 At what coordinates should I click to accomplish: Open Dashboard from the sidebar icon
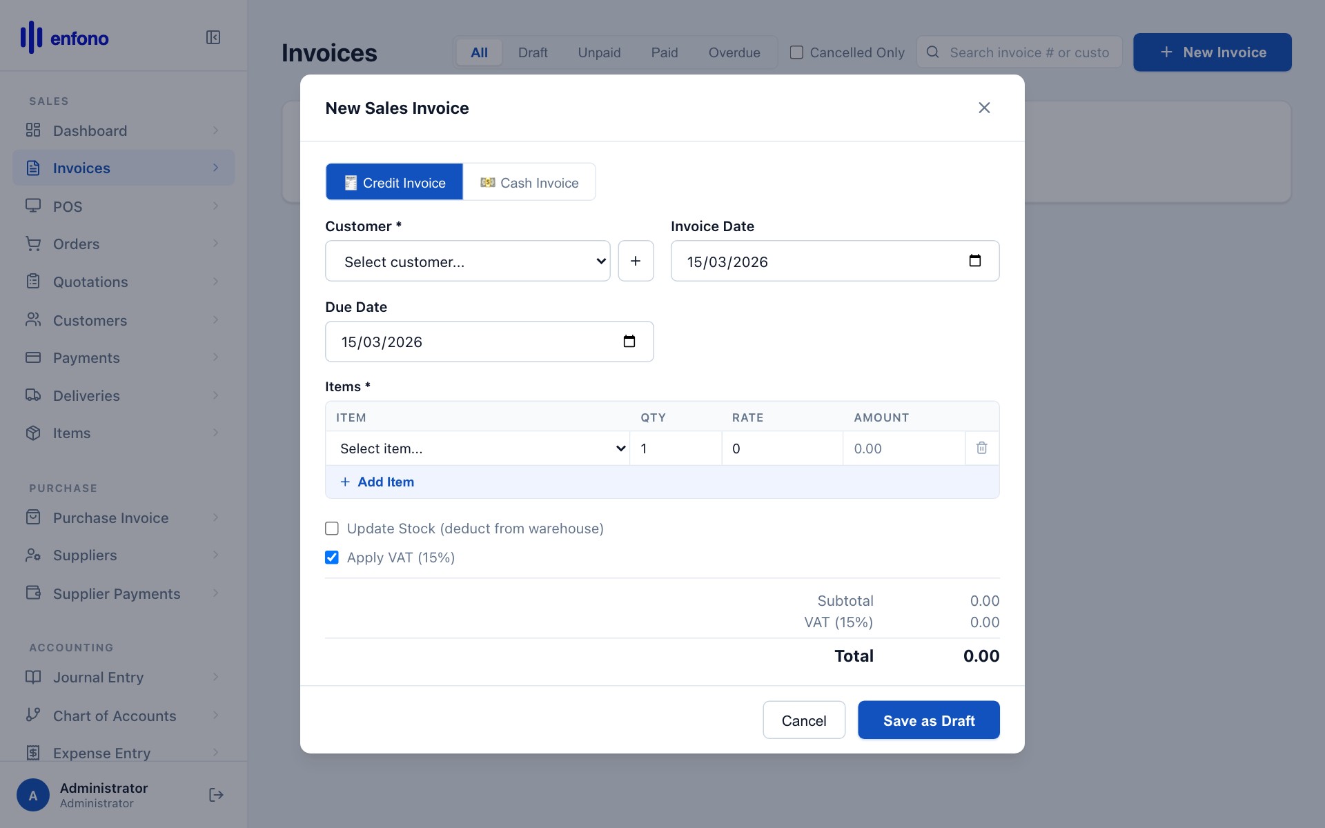(34, 130)
